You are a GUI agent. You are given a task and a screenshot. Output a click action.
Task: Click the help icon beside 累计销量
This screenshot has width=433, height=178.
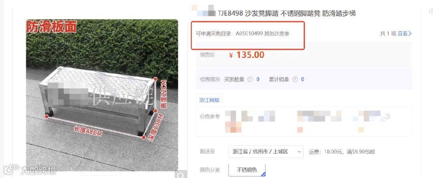tap(295, 79)
